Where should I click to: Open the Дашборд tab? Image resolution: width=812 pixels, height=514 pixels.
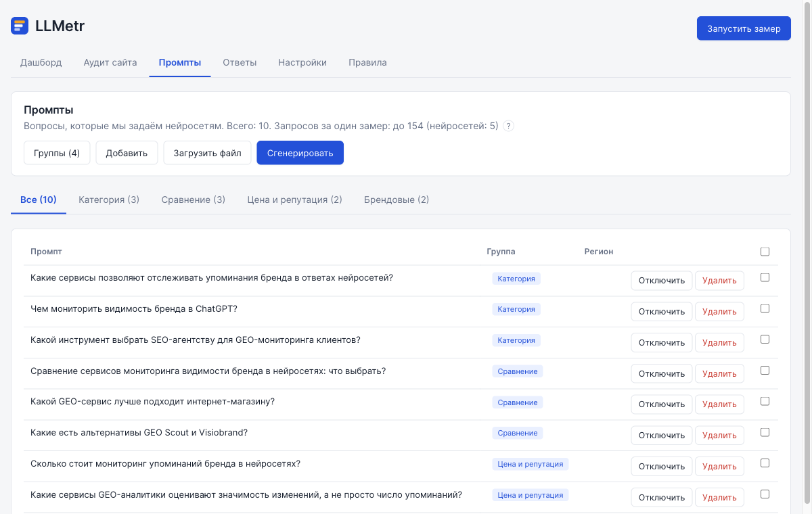pos(41,63)
